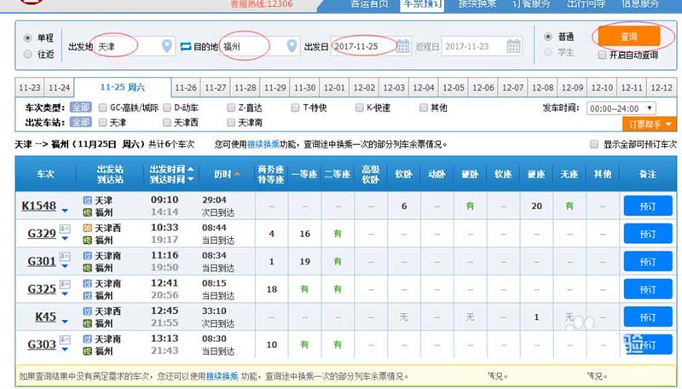The width and height of the screenshot is (682, 389).
Task: Select the 往返 round-trip radio button
Action: click(27, 54)
